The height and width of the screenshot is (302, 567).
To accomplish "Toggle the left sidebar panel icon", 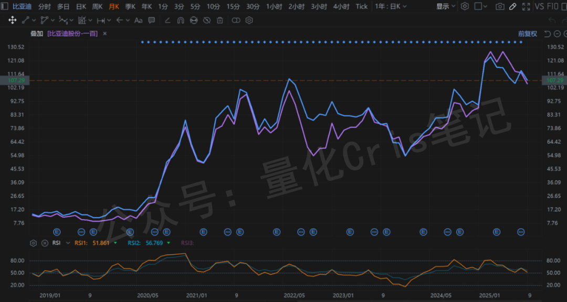I will coord(5,6).
